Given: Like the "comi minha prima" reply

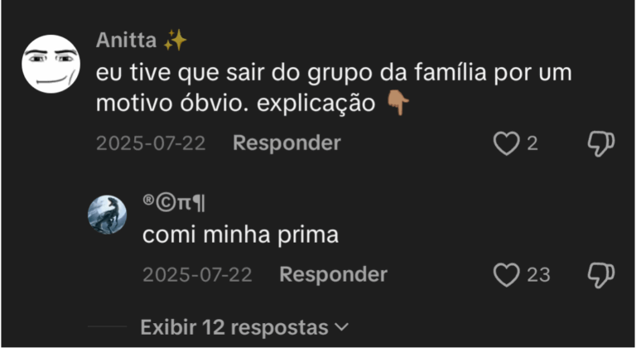Looking at the screenshot, I should pyautogui.click(x=506, y=275).
